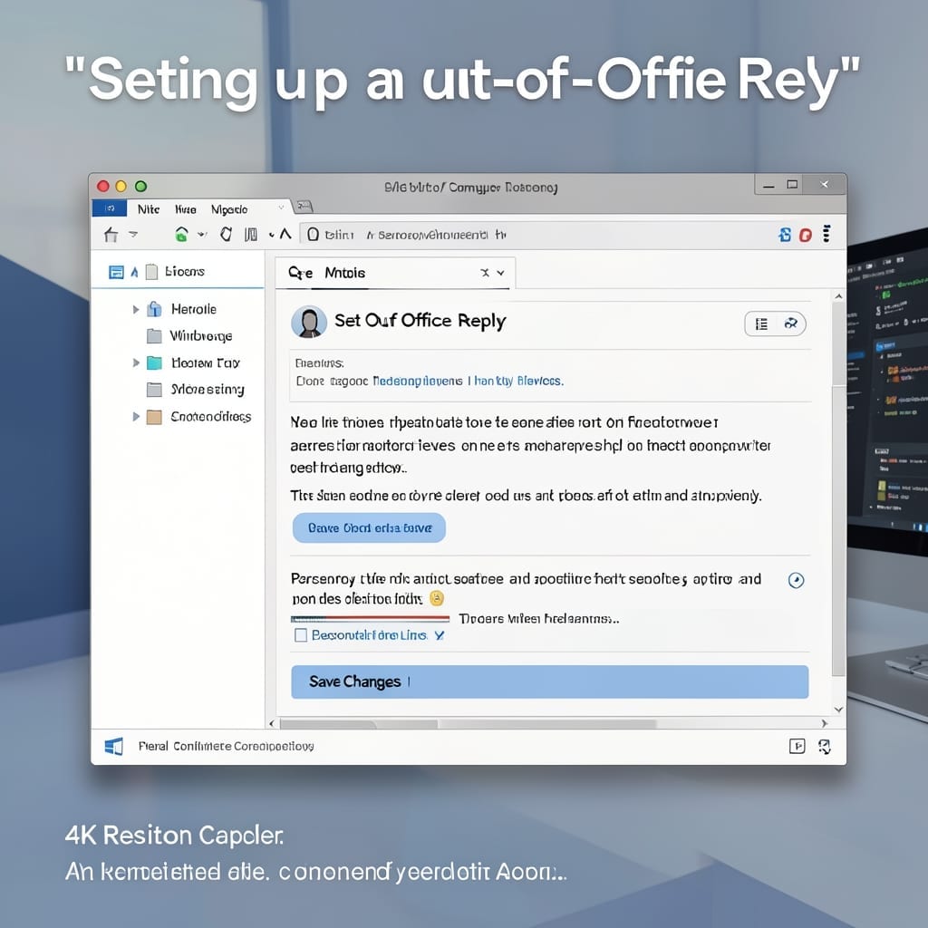Select Mdoessimy in the sidebar tree
Viewport: 928px width, 928px height.
pyautogui.click(x=208, y=390)
